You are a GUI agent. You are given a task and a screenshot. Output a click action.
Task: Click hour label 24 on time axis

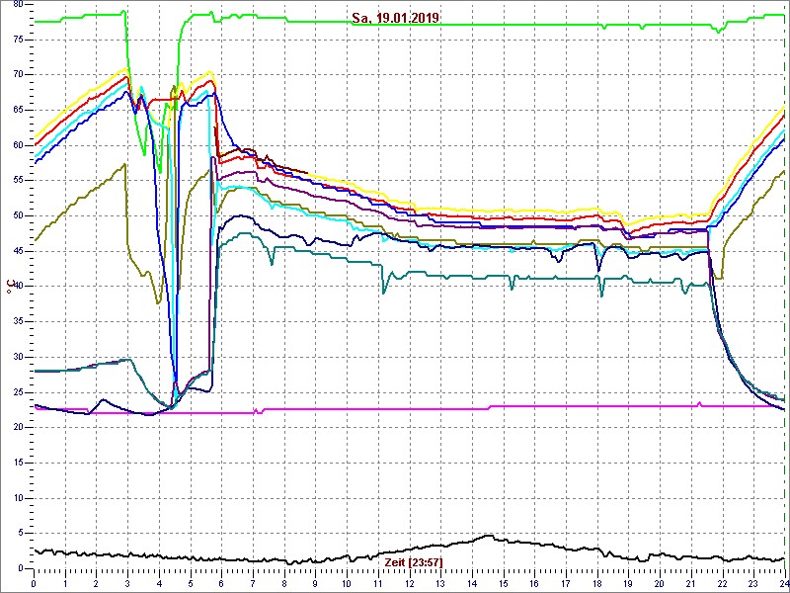click(x=783, y=584)
